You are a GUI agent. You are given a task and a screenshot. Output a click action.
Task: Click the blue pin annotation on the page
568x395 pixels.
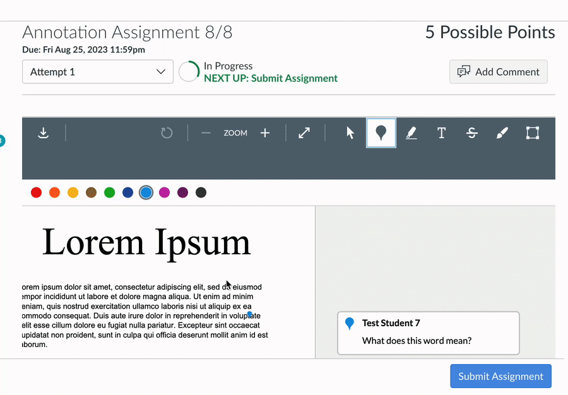[x=249, y=314]
